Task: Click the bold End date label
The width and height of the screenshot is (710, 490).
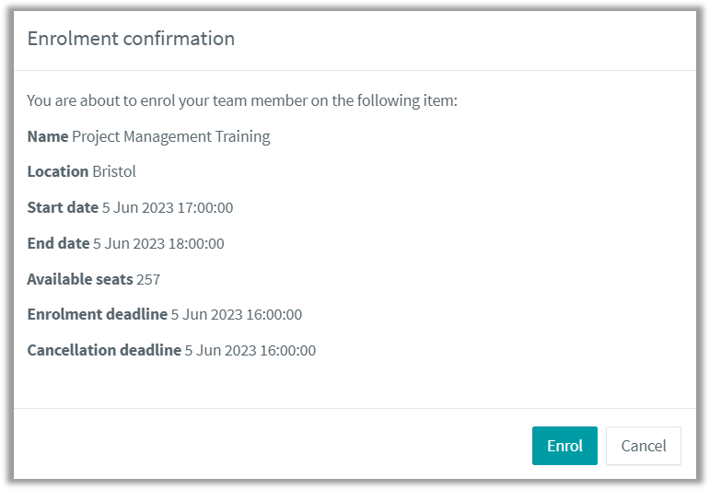Action: click(58, 243)
